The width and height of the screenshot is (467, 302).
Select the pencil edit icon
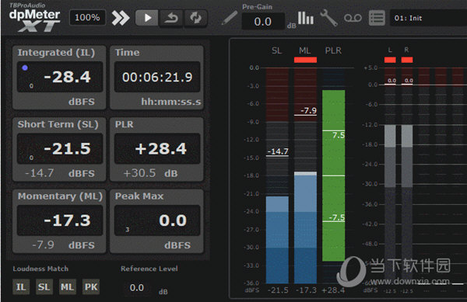point(230,18)
